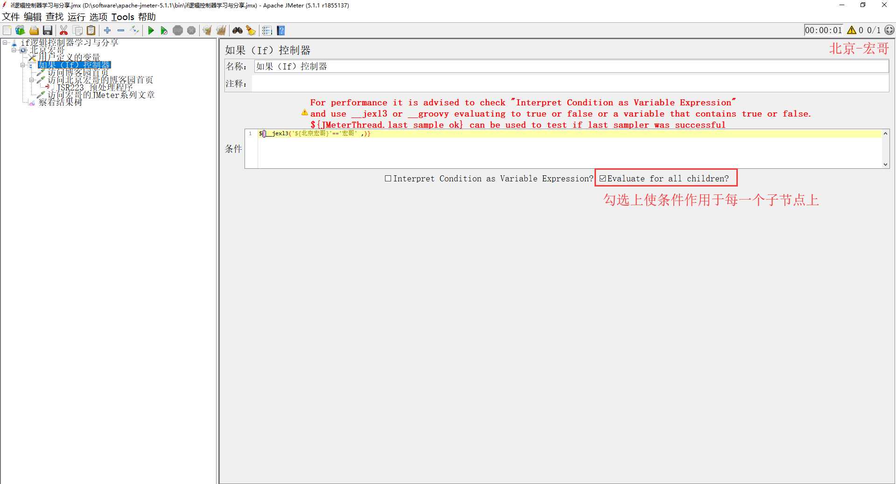Open the Templates icon in toolbar
Image resolution: width=896 pixels, height=484 pixels.
coord(20,30)
